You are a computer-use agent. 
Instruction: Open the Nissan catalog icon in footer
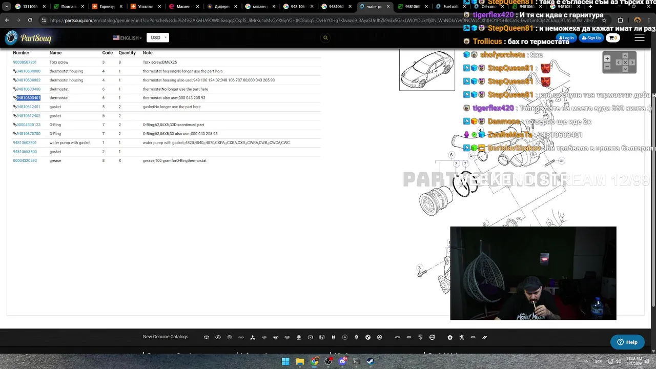[230, 337]
